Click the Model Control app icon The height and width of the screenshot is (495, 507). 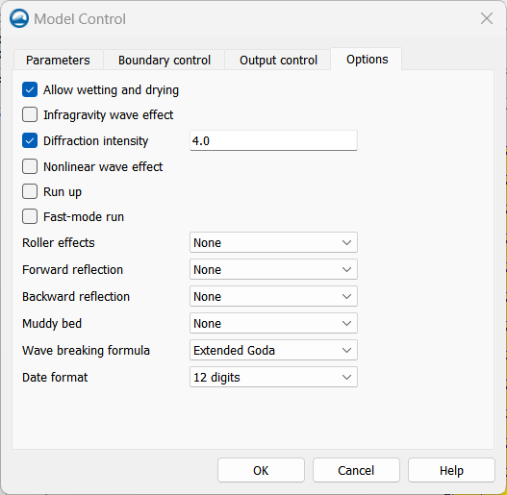tap(19, 18)
